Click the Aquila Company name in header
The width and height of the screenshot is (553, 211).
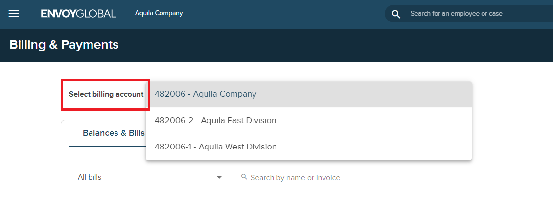159,13
